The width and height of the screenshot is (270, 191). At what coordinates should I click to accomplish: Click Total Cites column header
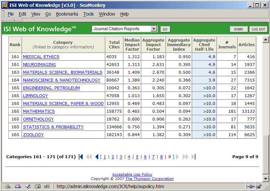click(114, 45)
